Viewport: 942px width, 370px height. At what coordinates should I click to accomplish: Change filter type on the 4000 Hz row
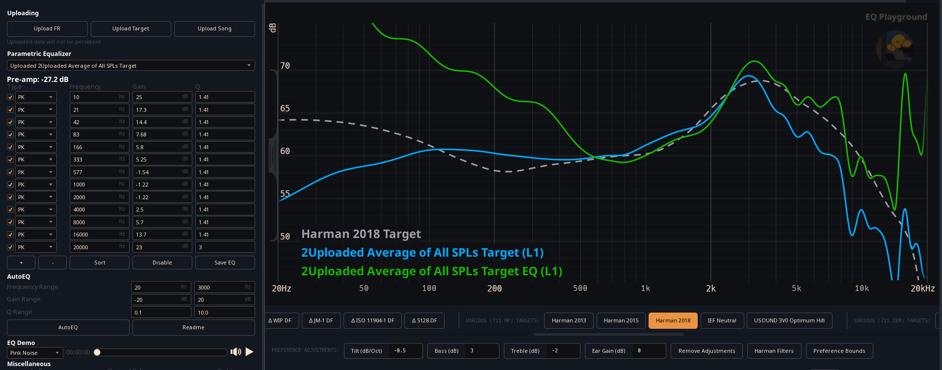36,210
